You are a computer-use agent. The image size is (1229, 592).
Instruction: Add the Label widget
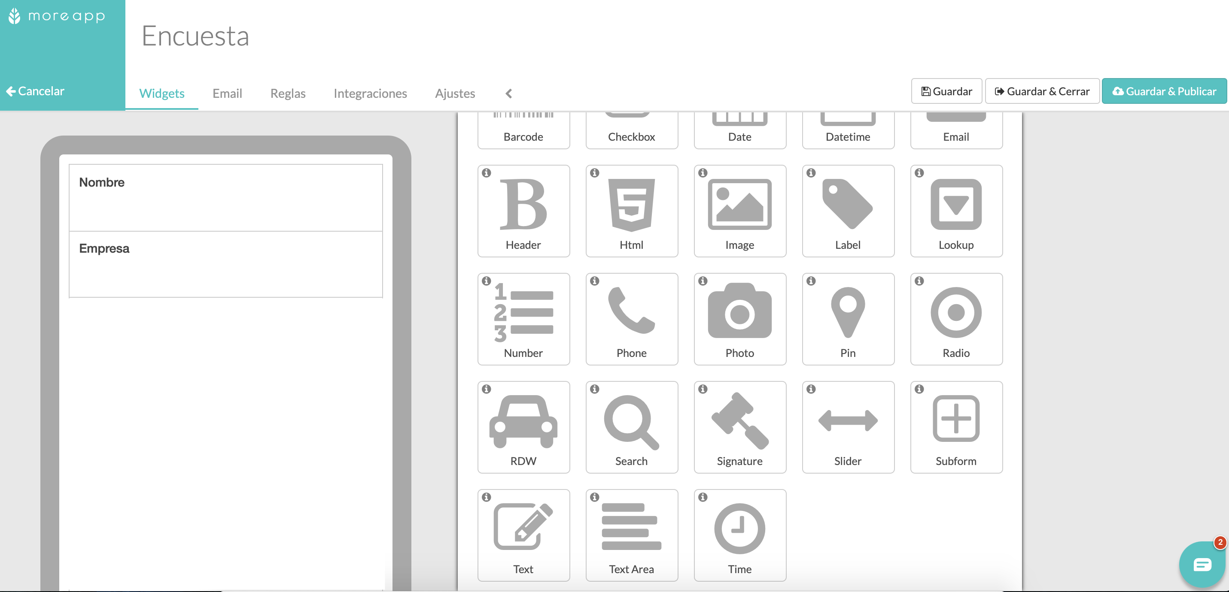848,211
